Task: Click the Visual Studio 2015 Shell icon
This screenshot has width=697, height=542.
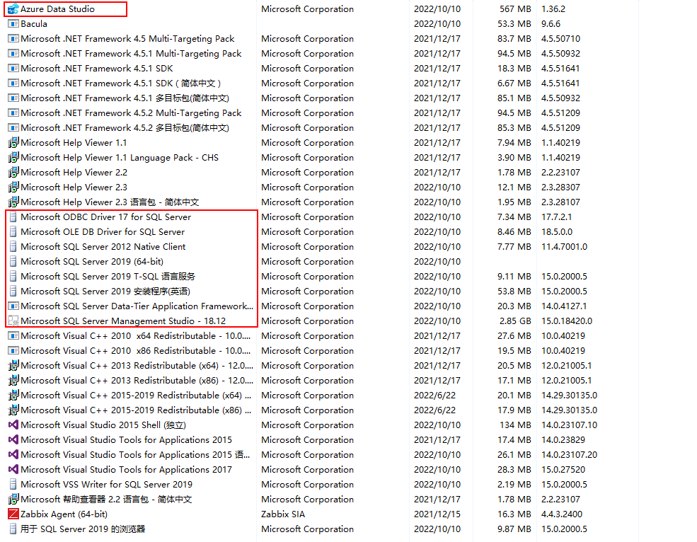Action: tap(13, 425)
